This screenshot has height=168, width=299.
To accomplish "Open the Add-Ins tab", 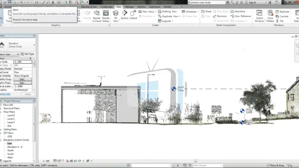I will tap(141, 7).
